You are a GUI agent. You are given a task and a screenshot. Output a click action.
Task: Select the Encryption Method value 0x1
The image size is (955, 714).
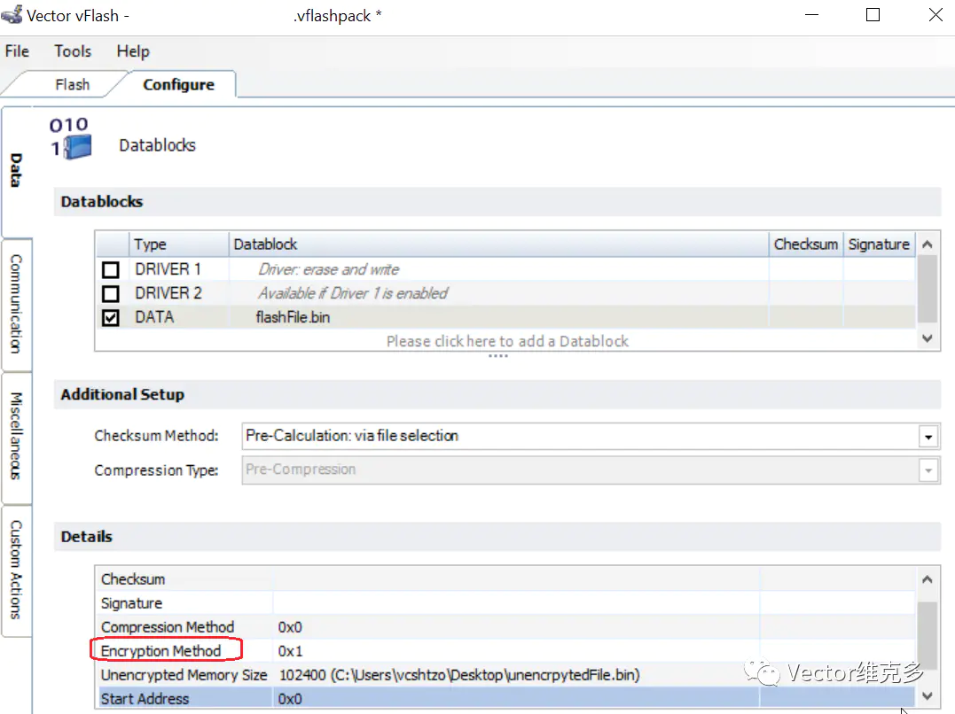pos(291,651)
